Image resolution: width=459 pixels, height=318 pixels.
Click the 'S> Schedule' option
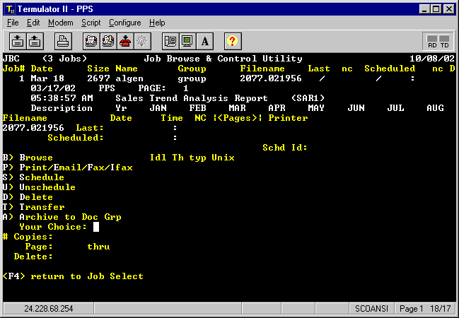pos(33,177)
